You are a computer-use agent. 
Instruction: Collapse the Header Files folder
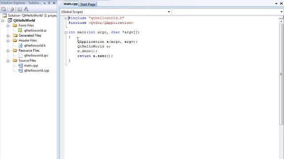point(8,41)
